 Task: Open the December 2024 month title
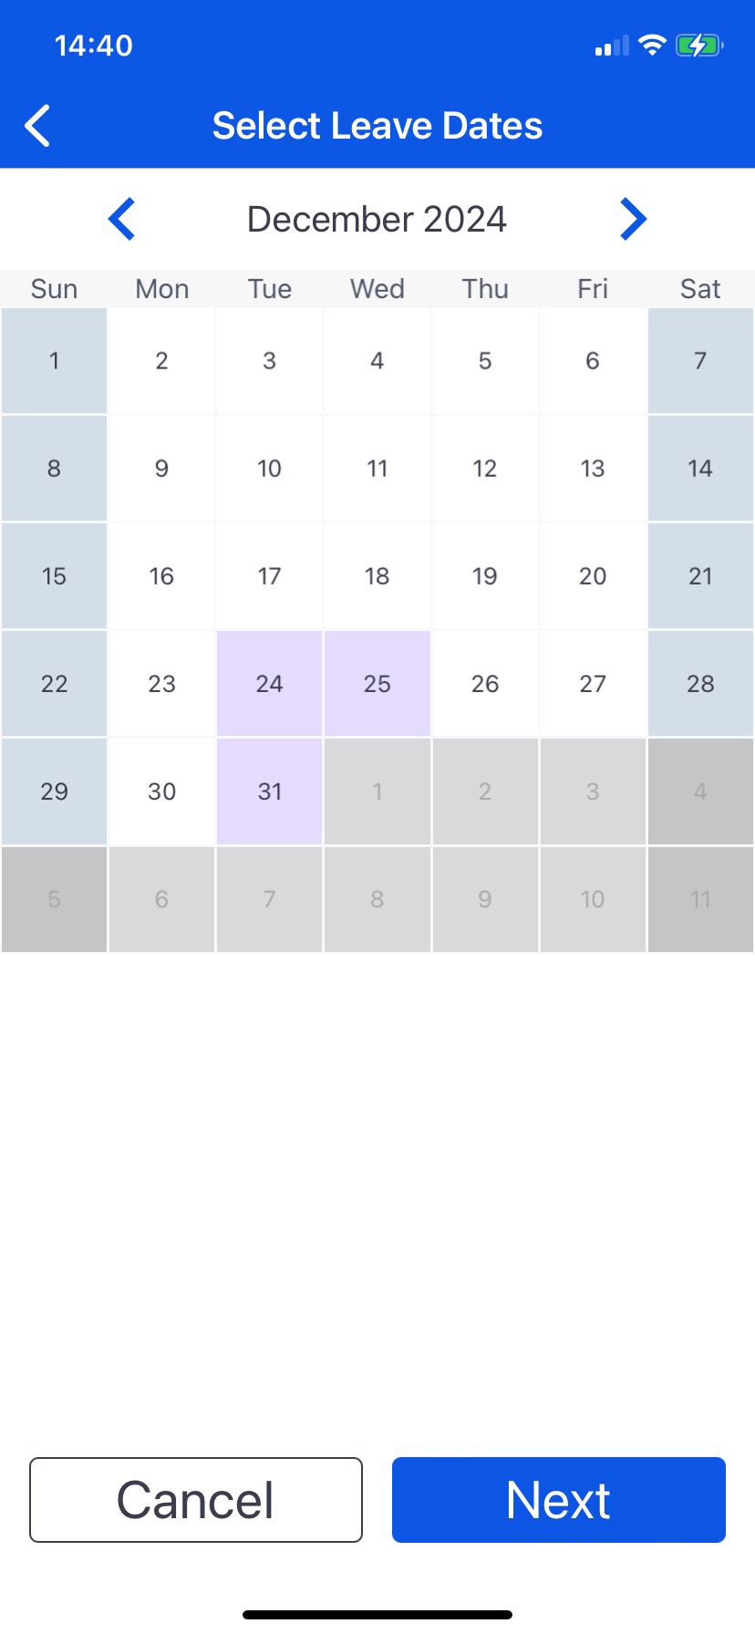(x=377, y=220)
